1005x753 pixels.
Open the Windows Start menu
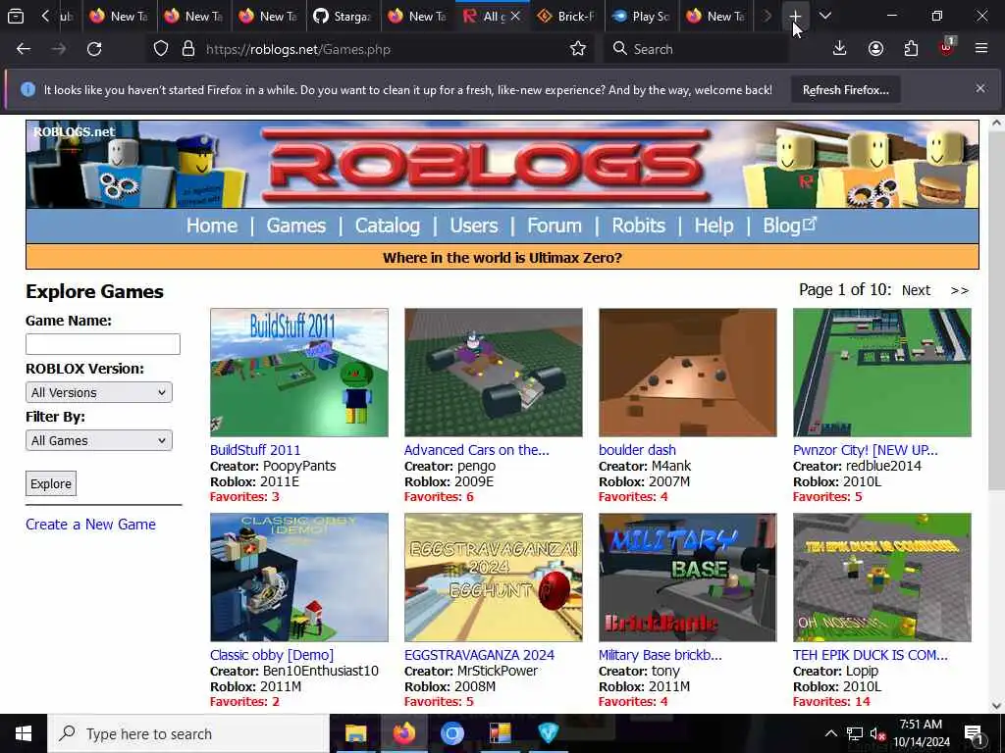24,733
